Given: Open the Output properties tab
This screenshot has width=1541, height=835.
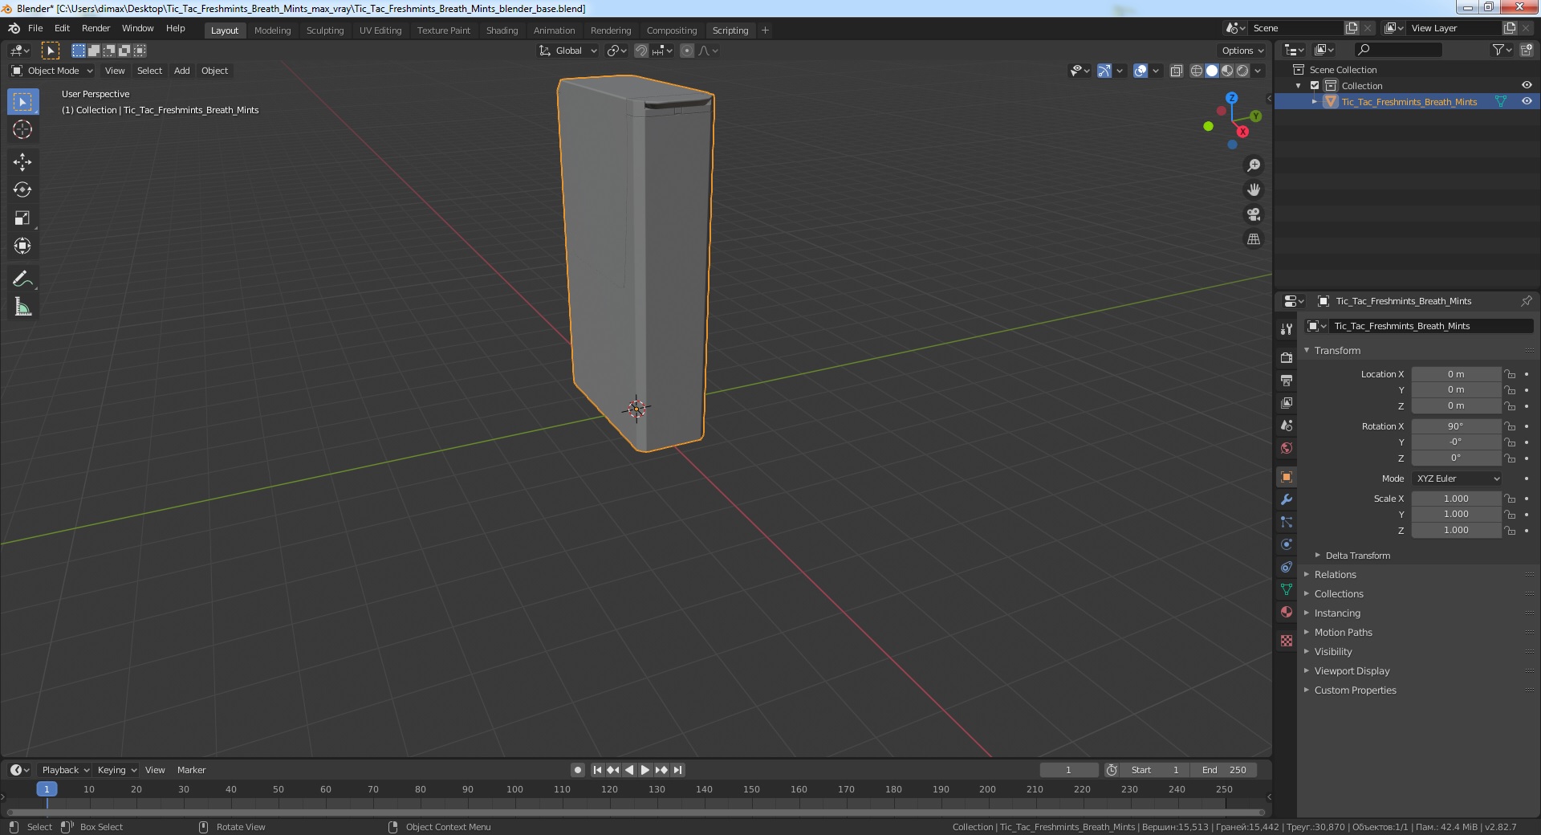Looking at the screenshot, I should pyautogui.click(x=1287, y=380).
